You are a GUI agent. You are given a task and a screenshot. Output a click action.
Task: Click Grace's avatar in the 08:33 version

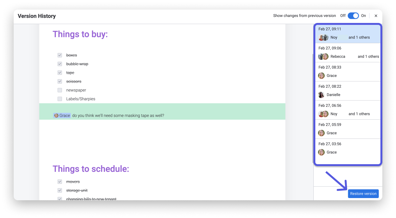(321, 76)
